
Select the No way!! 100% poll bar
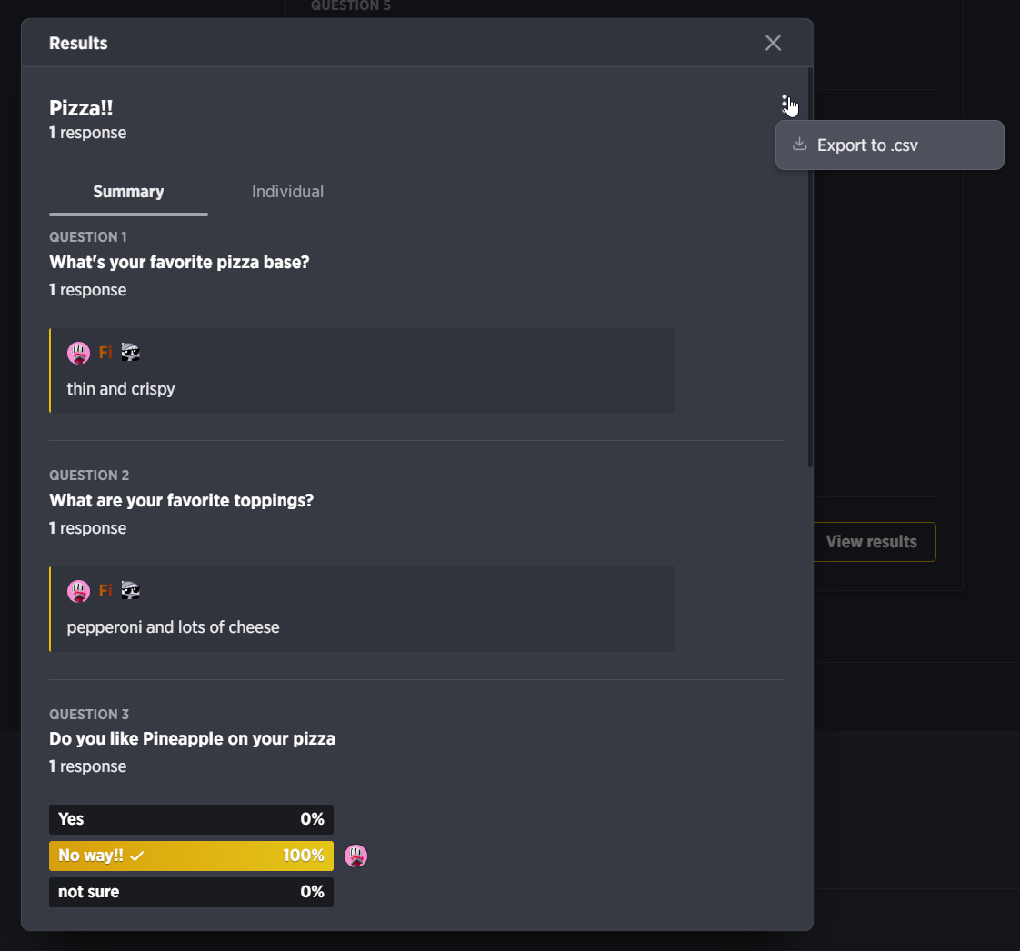[x=191, y=856]
